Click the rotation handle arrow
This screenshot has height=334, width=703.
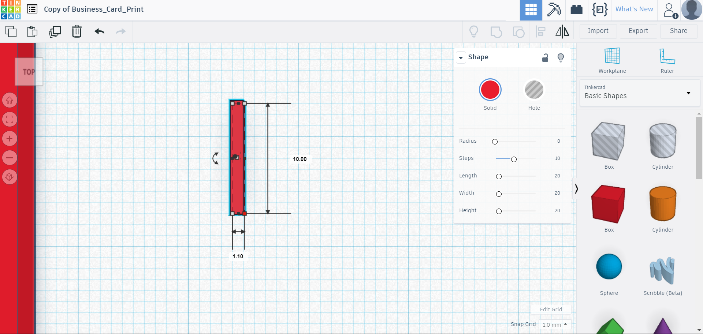[x=216, y=158]
